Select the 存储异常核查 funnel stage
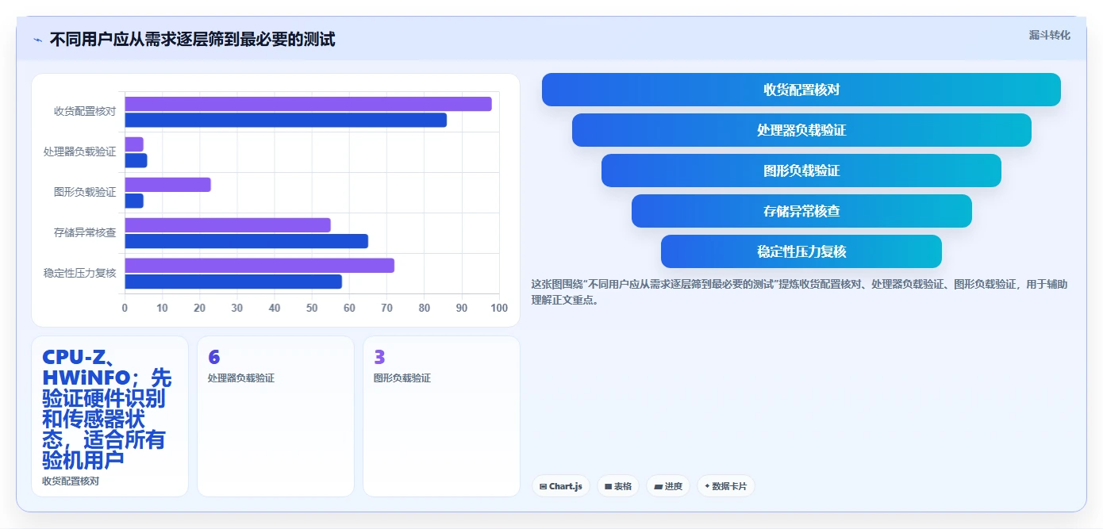Screen dimensions: 1103x529 (x=801, y=211)
